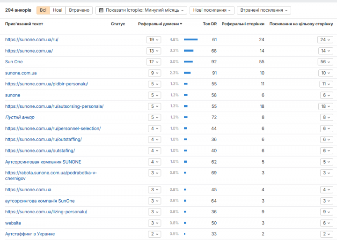Click the 4.8% share bar
This screenshot has height=240, width=337.
click(x=190, y=39)
